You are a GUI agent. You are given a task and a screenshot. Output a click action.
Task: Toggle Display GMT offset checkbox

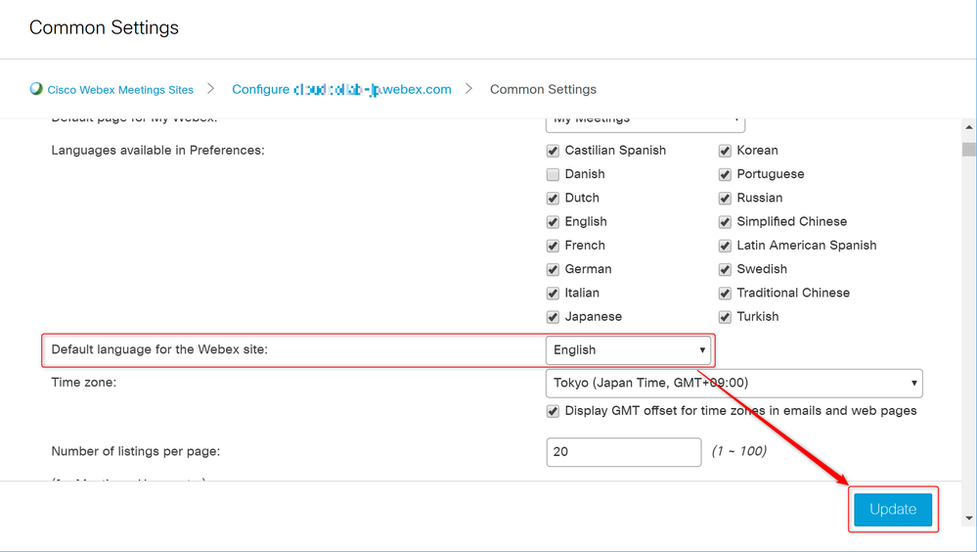pyautogui.click(x=553, y=412)
